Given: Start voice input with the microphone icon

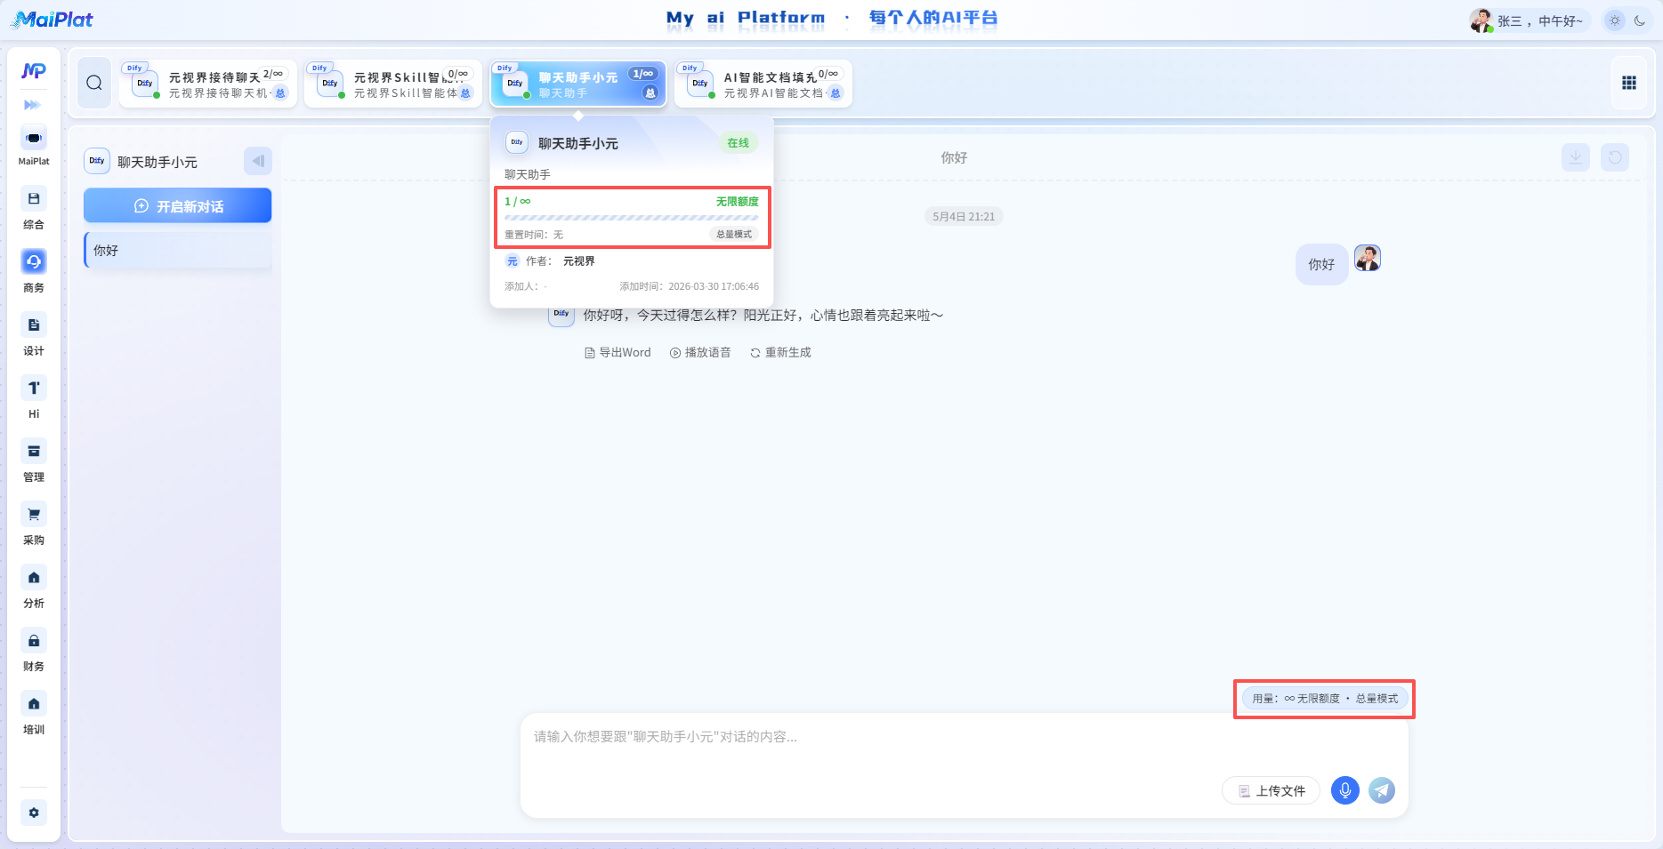Looking at the screenshot, I should [1345, 789].
